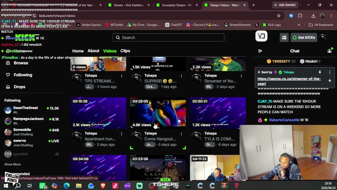The width and height of the screenshot is (337, 190).
Task: Open browser Downloads icon
Action: pos(313,16)
